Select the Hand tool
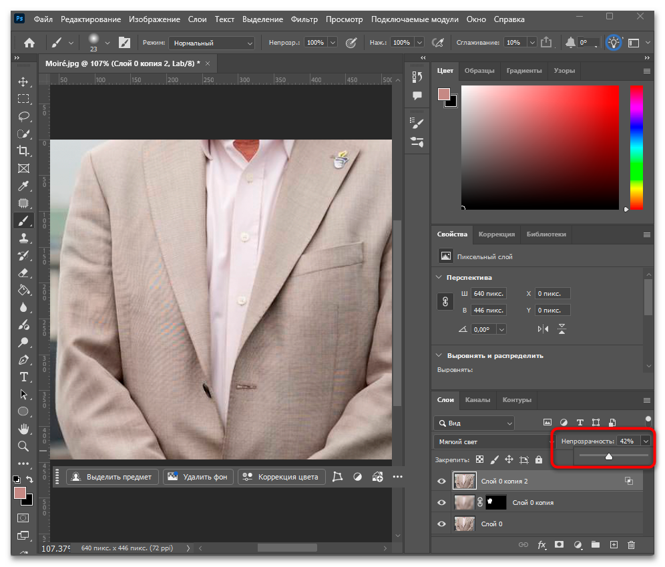The width and height of the screenshot is (665, 567). [23, 429]
